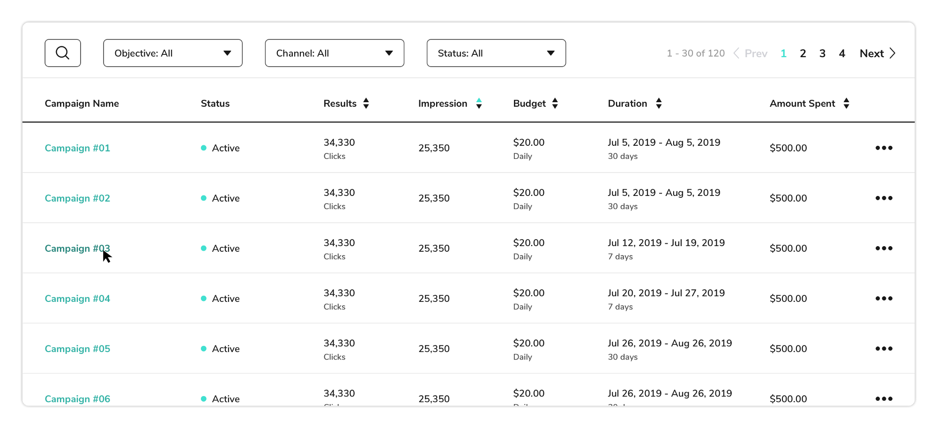
Task: Select page 3 in pagination
Action: tap(822, 53)
